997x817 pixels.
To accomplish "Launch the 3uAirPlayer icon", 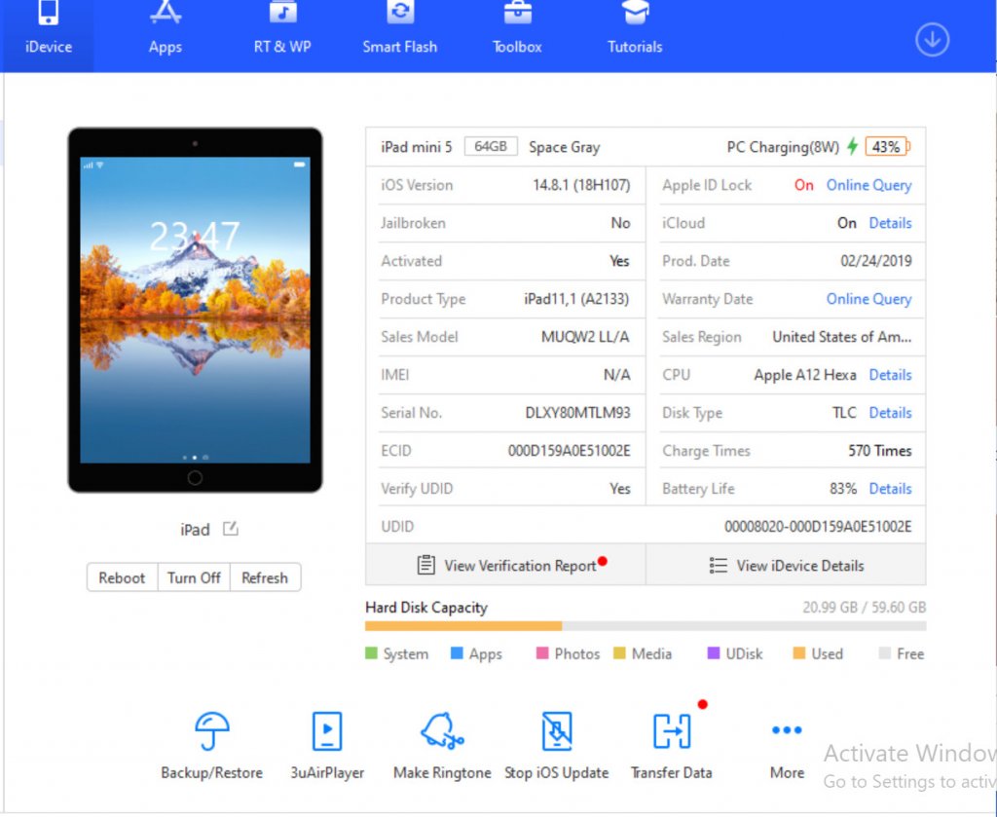I will (327, 731).
